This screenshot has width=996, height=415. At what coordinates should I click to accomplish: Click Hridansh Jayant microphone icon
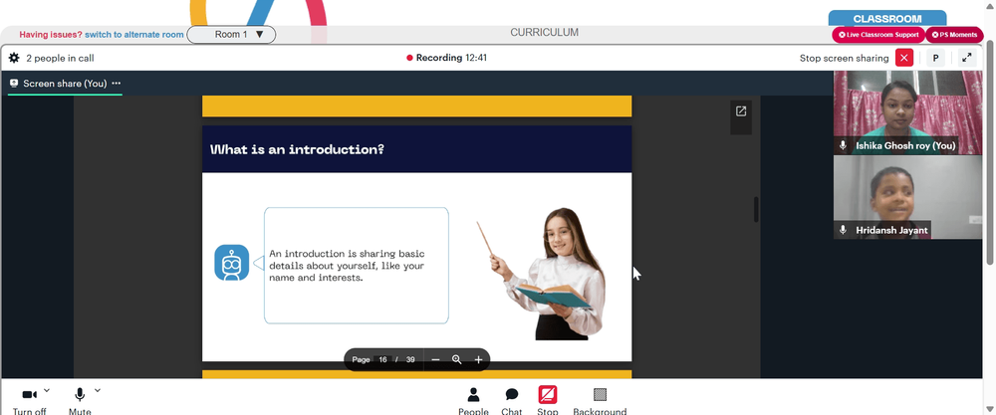(x=843, y=230)
